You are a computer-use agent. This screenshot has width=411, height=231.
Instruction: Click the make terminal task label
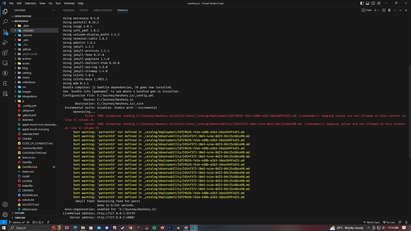tap(367, 10)
